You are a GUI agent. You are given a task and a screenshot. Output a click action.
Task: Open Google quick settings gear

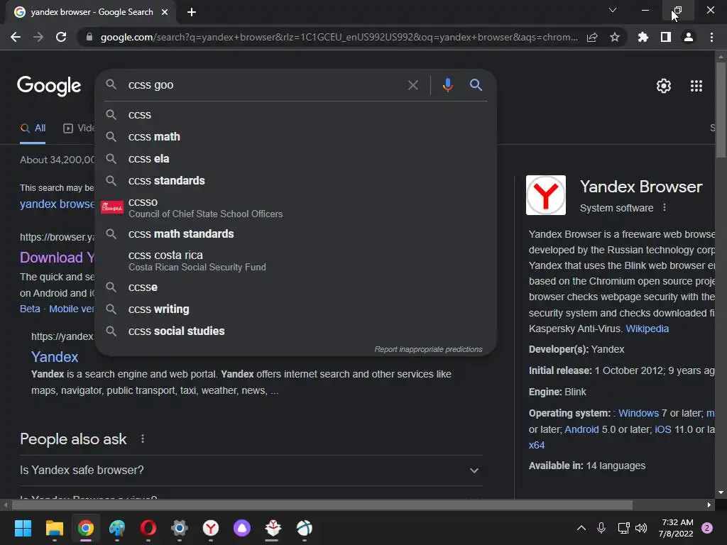pos(664,86)
